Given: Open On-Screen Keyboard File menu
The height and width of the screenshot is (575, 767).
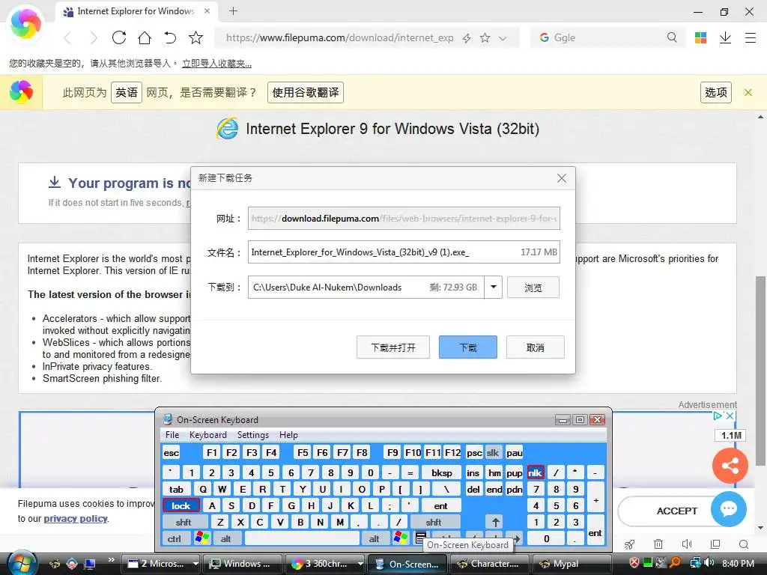Looking at the screenshot, I should pos(172,435).
